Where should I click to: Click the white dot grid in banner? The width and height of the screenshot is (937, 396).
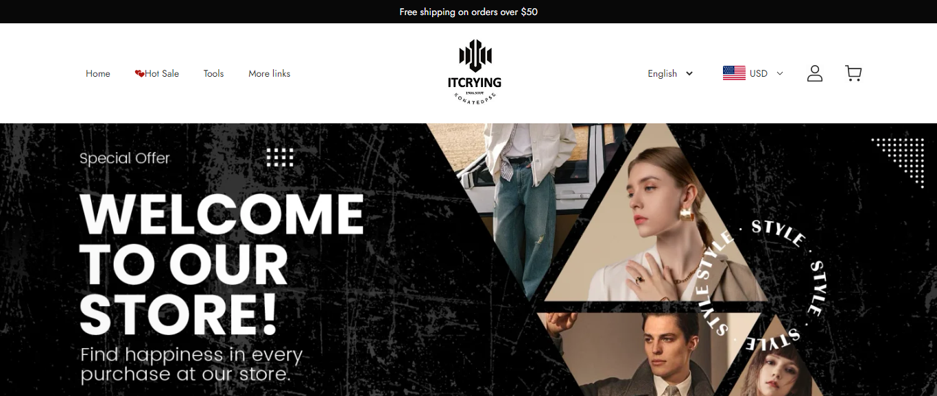coord(280,157)
